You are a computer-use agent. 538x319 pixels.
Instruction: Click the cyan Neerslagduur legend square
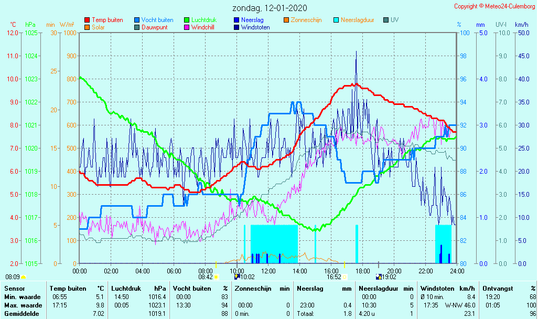(x=336, y=20)
